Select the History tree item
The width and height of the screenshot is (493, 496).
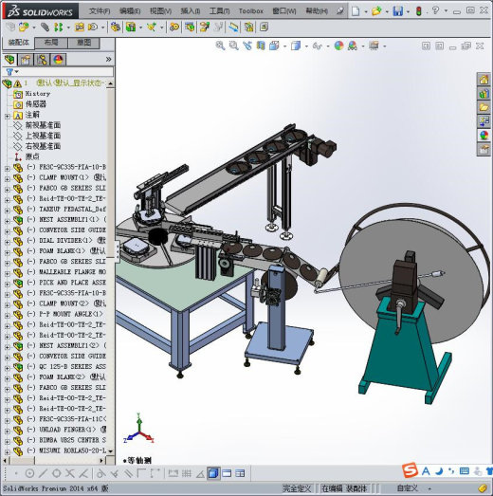click(38, 94)
